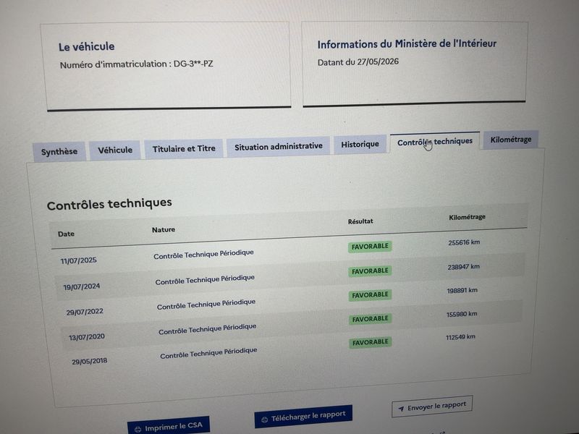The height and width of the screenshot is (434, 579).
Task: Click Contrôle Technique Périodique in the 19/07/2024 row
Action: (205, 280)
